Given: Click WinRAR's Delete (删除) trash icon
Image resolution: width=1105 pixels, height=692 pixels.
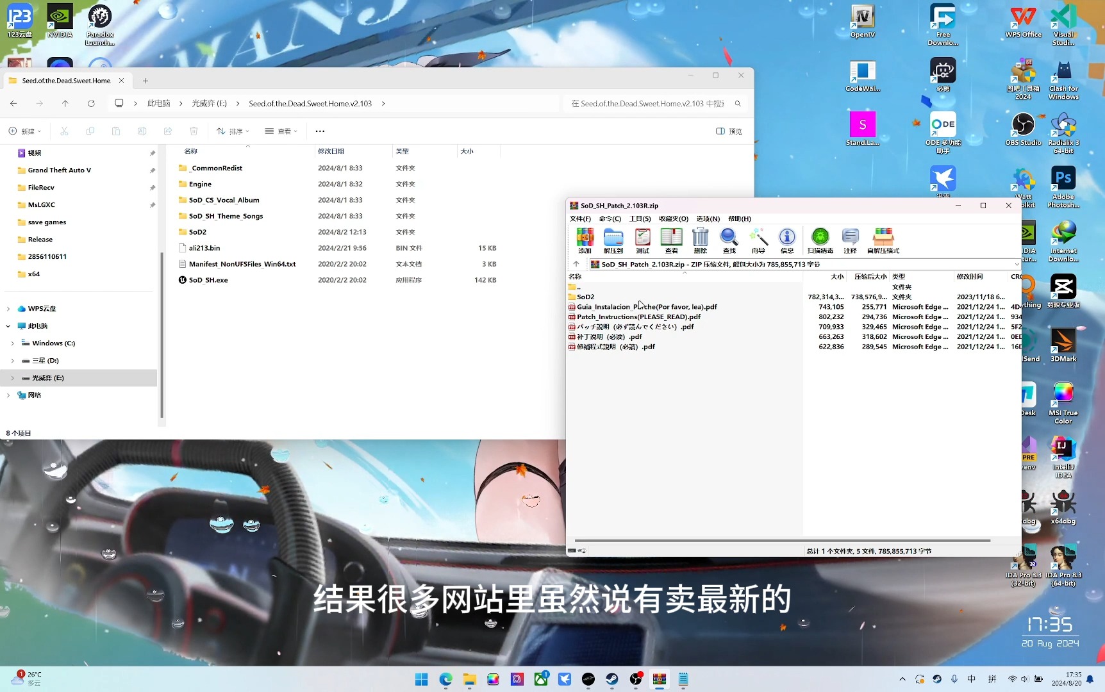Looking at the screenshot, I should click(701, 241).
